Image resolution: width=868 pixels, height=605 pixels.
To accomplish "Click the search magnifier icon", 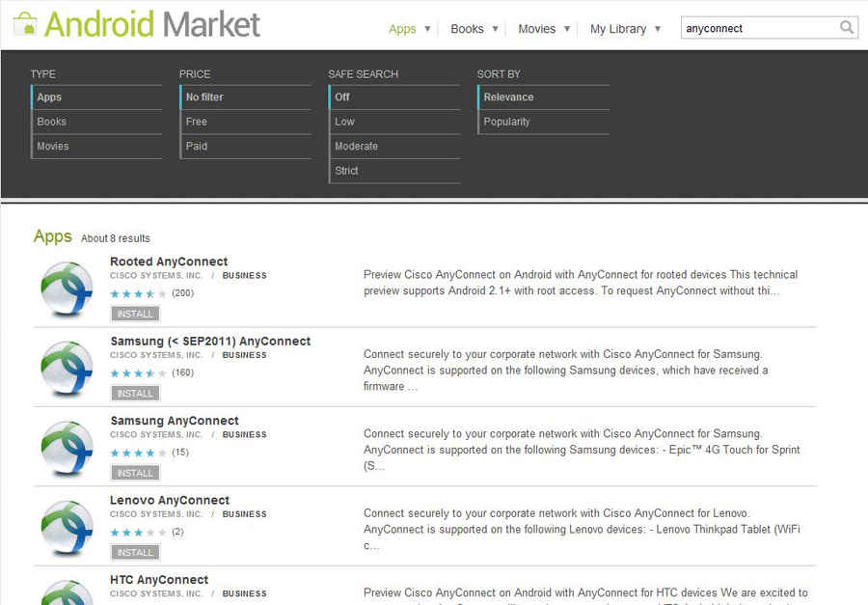I will click(x=847, y=27).
